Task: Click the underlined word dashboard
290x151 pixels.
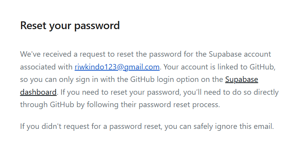Action: click(38, 92)
